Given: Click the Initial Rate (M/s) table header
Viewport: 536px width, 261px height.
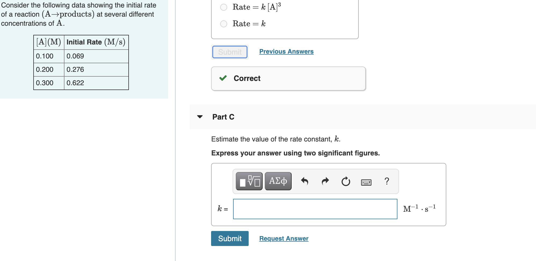Looking at the screenshot, I should tap(96, 42).
